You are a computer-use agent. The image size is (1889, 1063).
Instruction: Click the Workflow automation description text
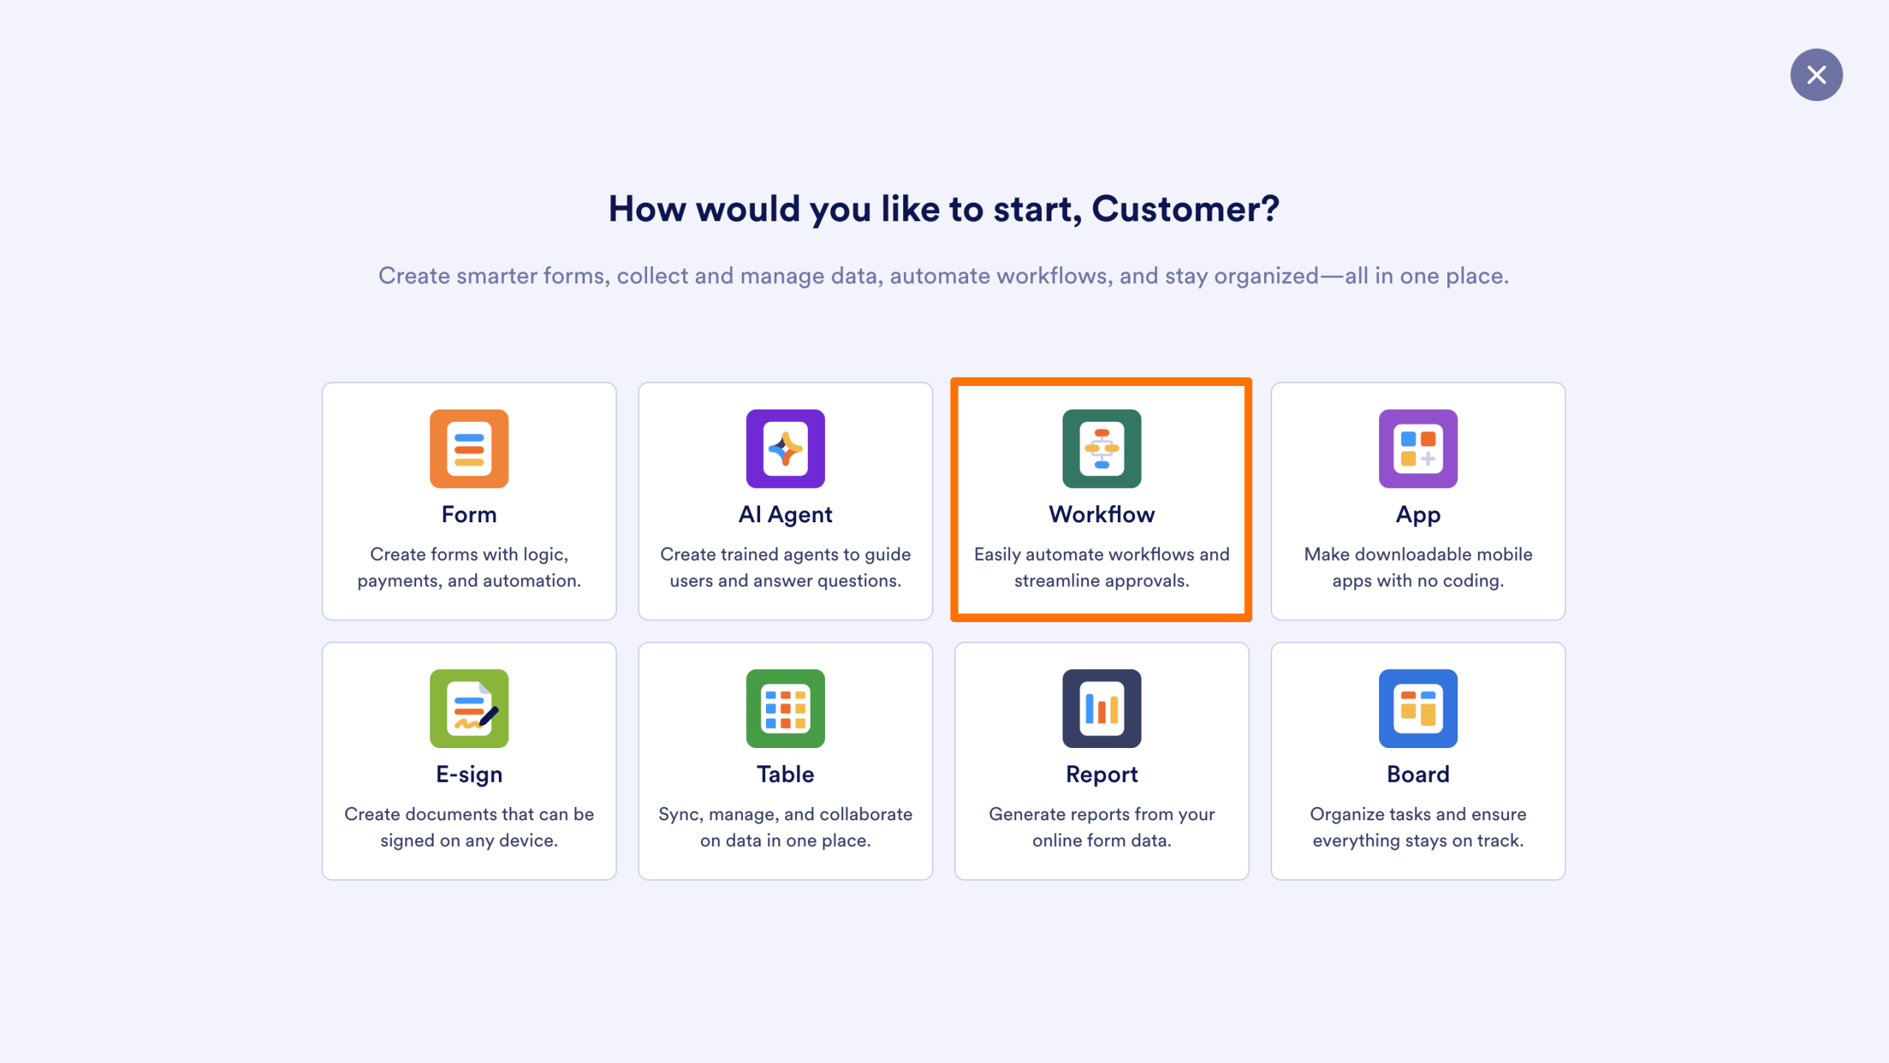pyautogui.click(x=1101, y=567)
